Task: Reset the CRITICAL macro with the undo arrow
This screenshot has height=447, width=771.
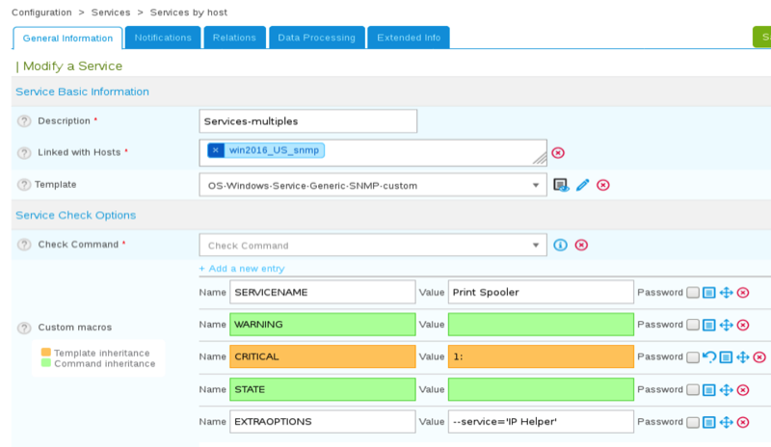Action: tap(709, 357)
